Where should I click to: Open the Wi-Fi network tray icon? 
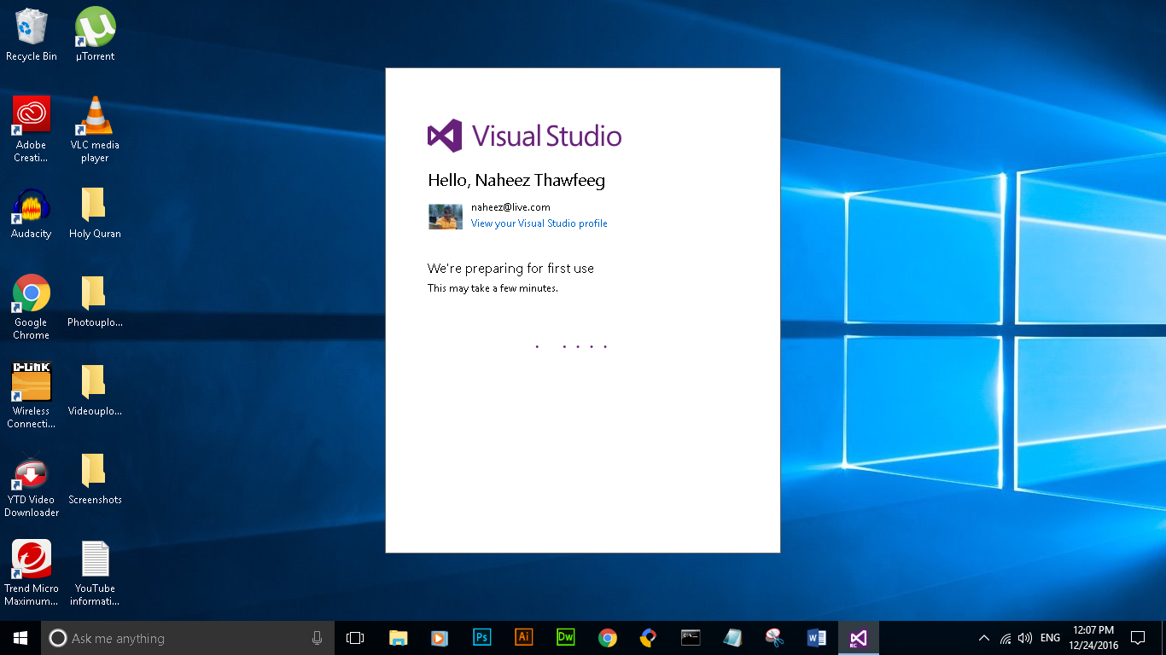[x=1006, y=638]
